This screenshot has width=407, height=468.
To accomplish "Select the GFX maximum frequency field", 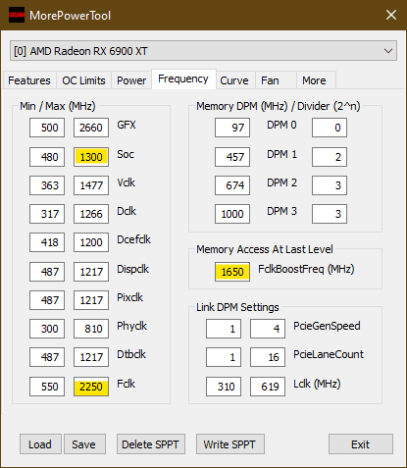I will pyautogui.click(x=91, y=128).
